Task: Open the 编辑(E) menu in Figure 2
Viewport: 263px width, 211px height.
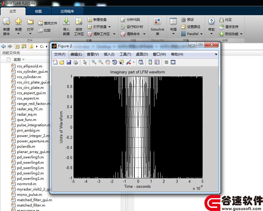Action: click(76, 54)
